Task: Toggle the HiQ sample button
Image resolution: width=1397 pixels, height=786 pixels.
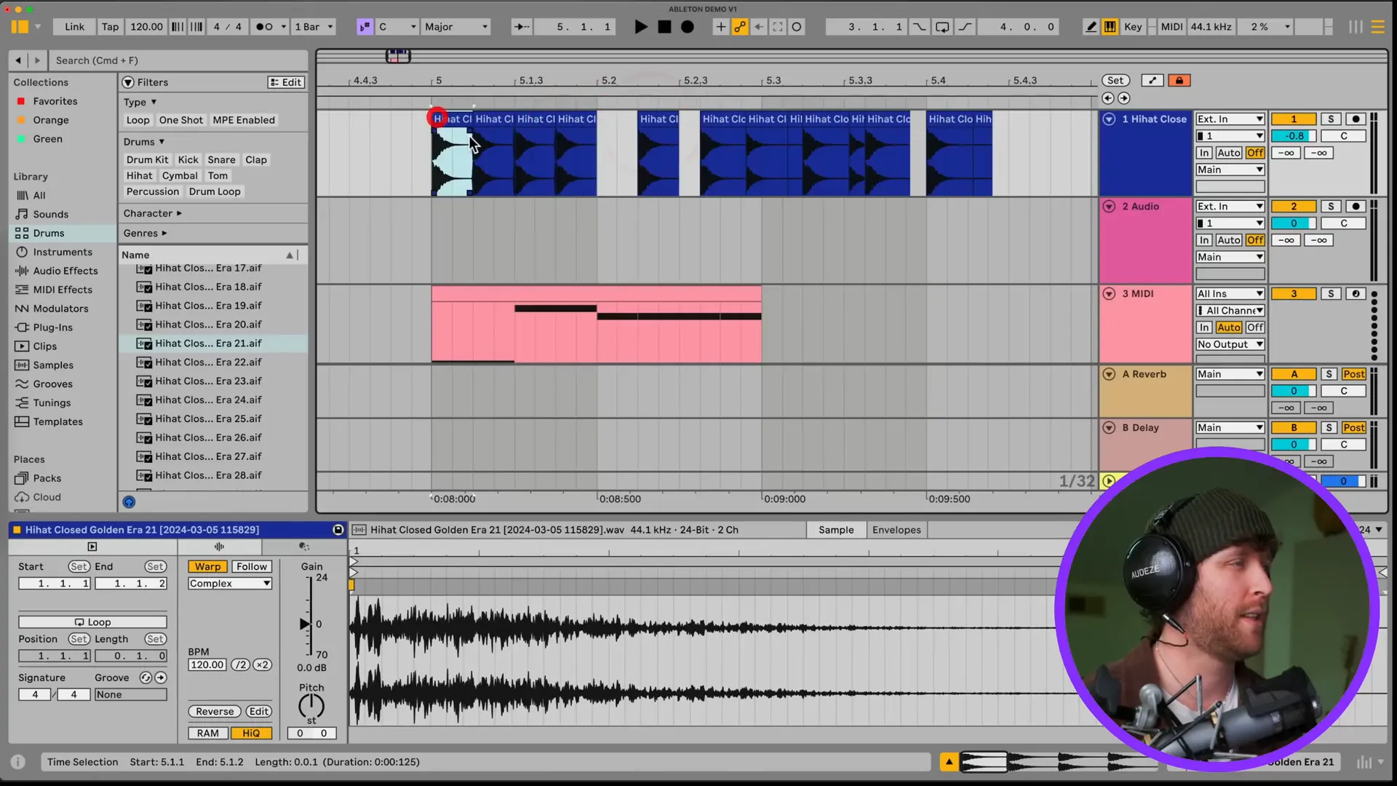Action: (251, 734)
